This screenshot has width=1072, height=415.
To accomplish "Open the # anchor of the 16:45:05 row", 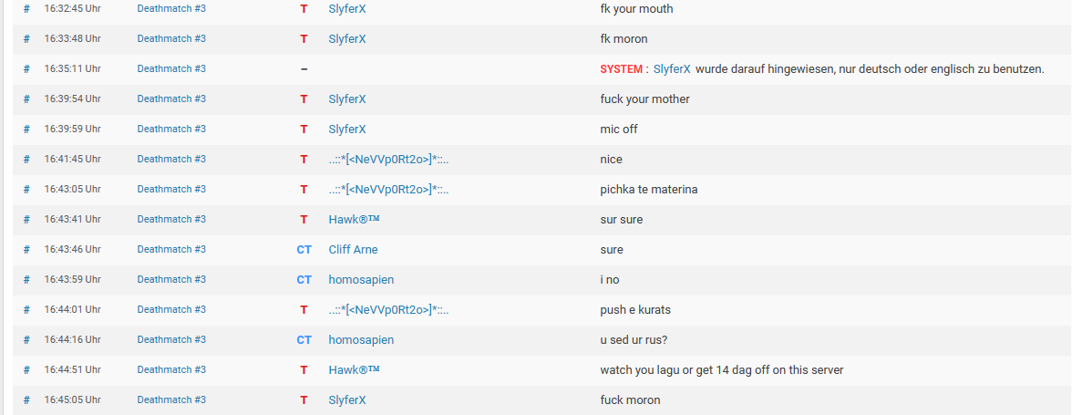I will (26, 400).
